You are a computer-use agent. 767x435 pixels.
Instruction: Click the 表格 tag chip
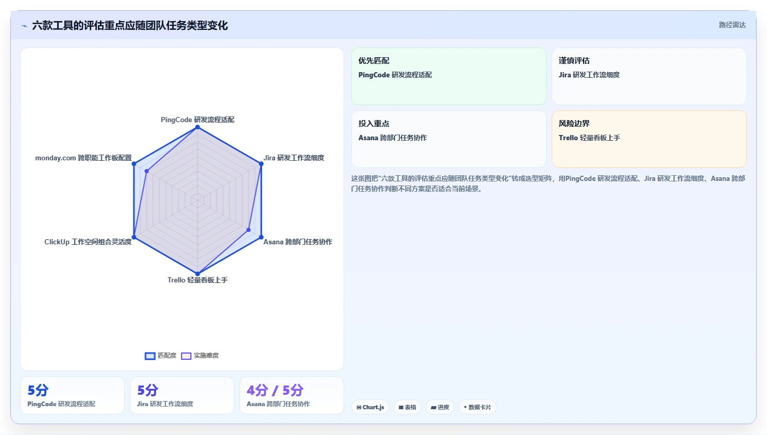click(407, 407)
